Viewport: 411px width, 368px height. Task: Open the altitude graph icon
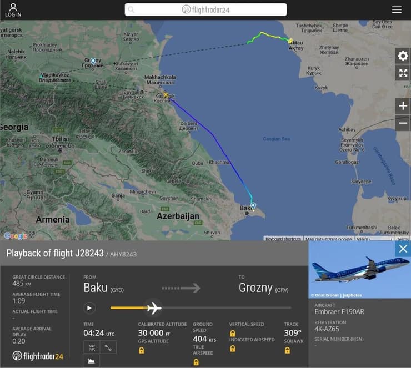tap(91, 361)
